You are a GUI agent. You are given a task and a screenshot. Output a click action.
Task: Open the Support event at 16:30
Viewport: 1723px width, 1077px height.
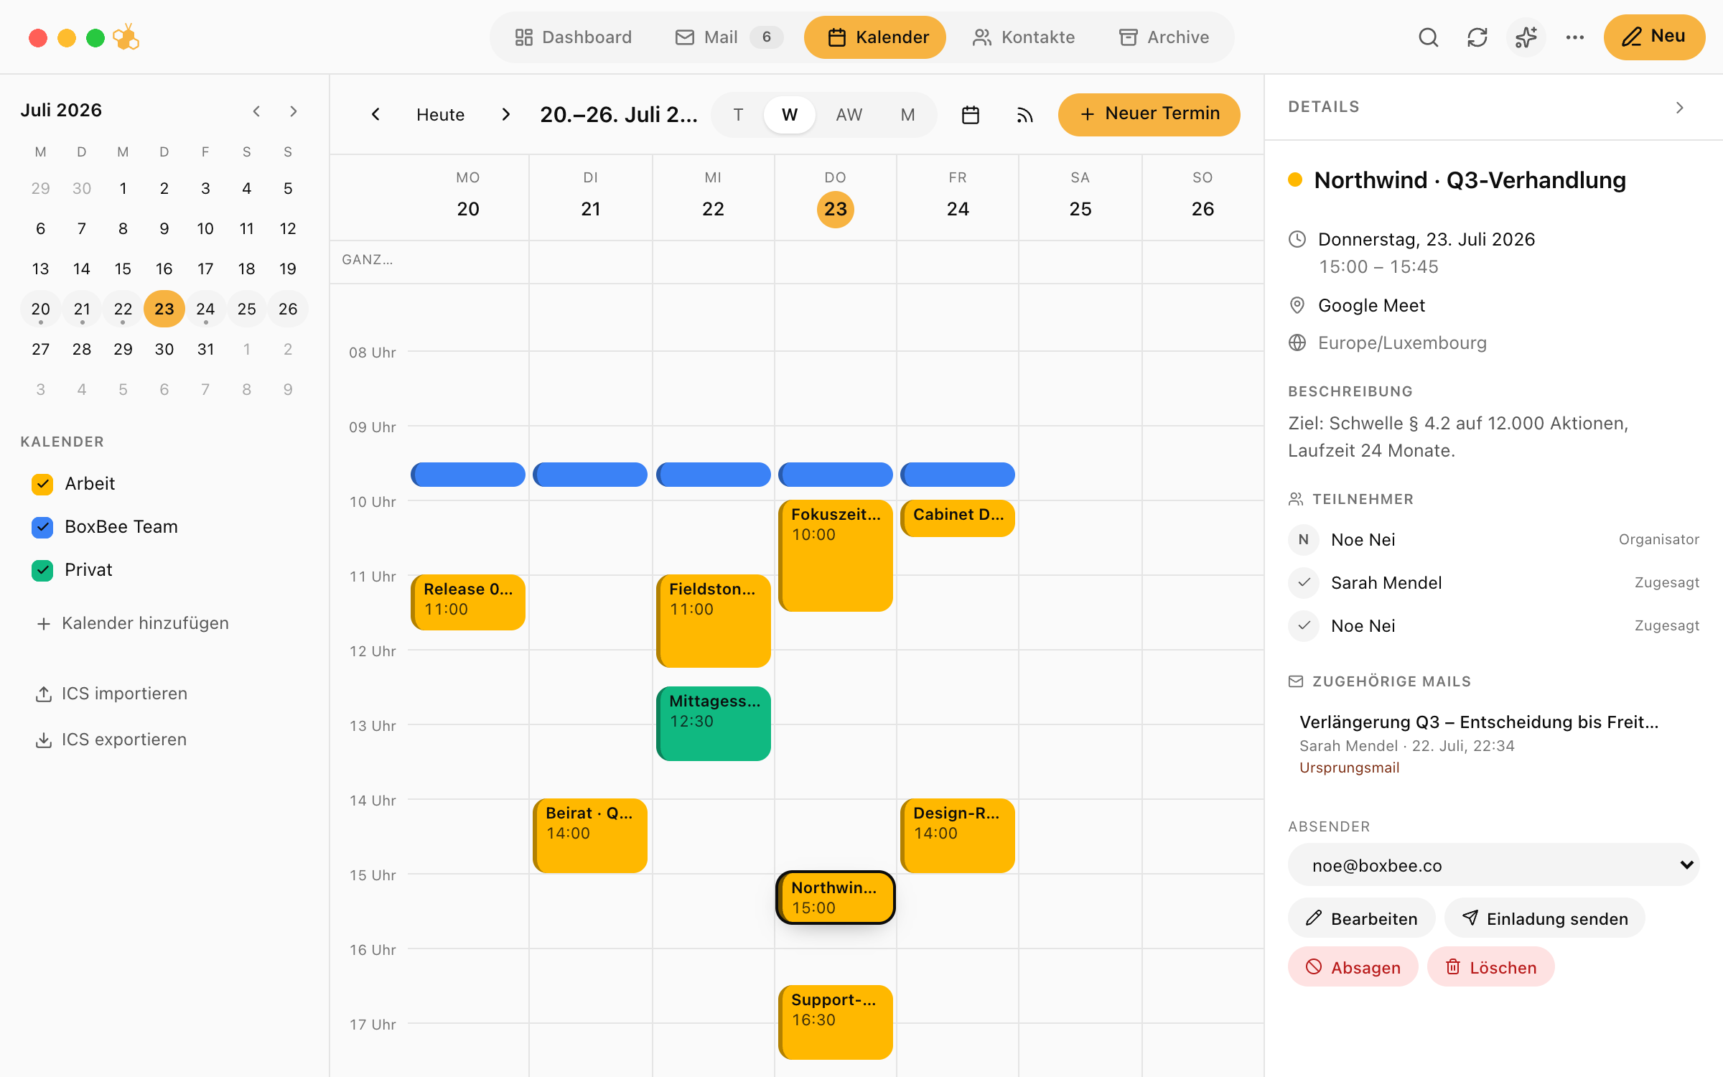836,1022
